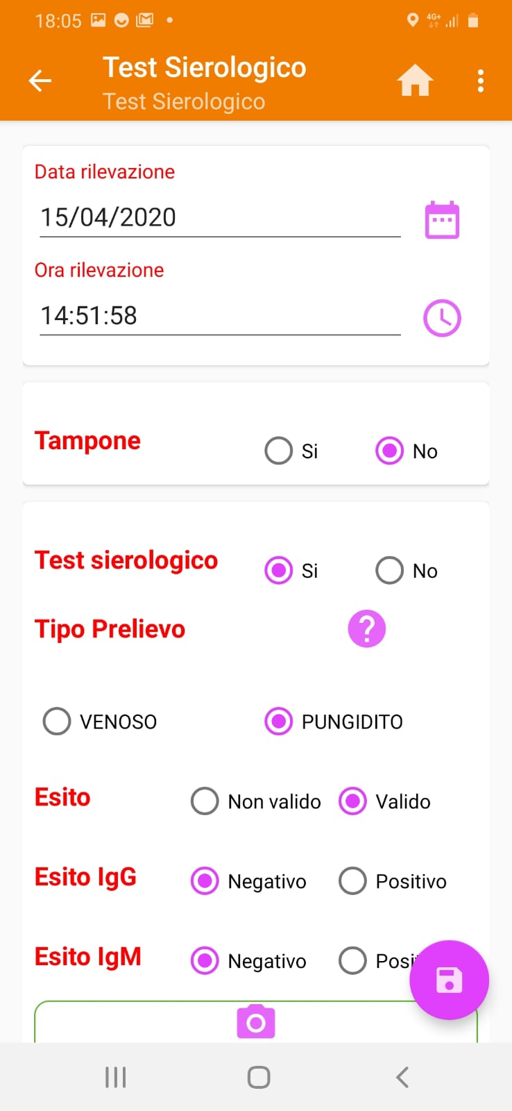Select Si for Tampone
Image resolution: width=512 pixels, height=1111 pixels.
tap(279, 451)
